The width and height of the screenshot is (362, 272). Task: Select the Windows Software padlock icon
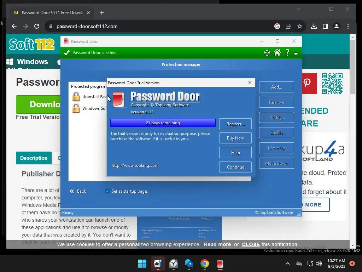(76, 108)
